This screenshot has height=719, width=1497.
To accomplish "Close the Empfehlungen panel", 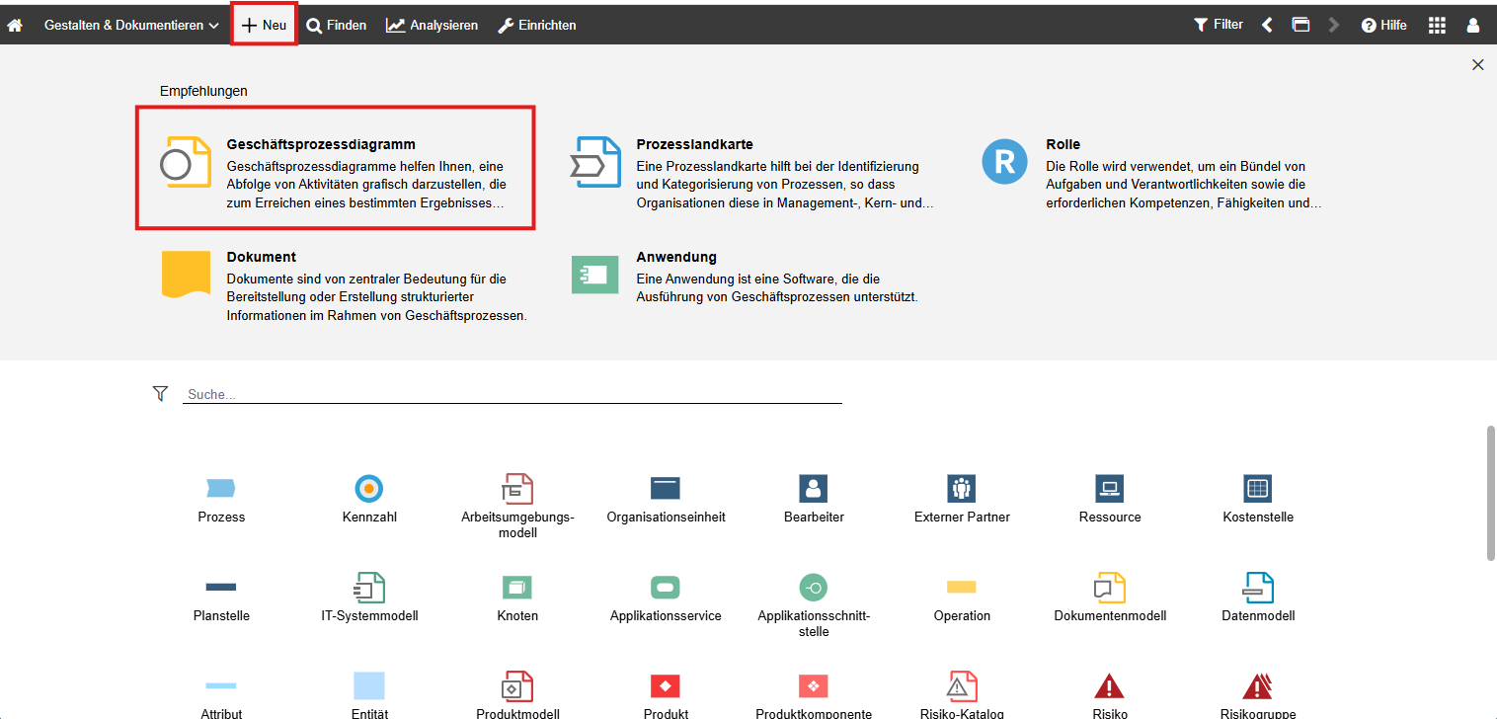I will click(x=1477, y=64).
